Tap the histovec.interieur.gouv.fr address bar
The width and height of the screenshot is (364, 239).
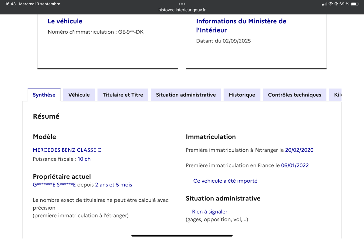(x=182, y=10)
